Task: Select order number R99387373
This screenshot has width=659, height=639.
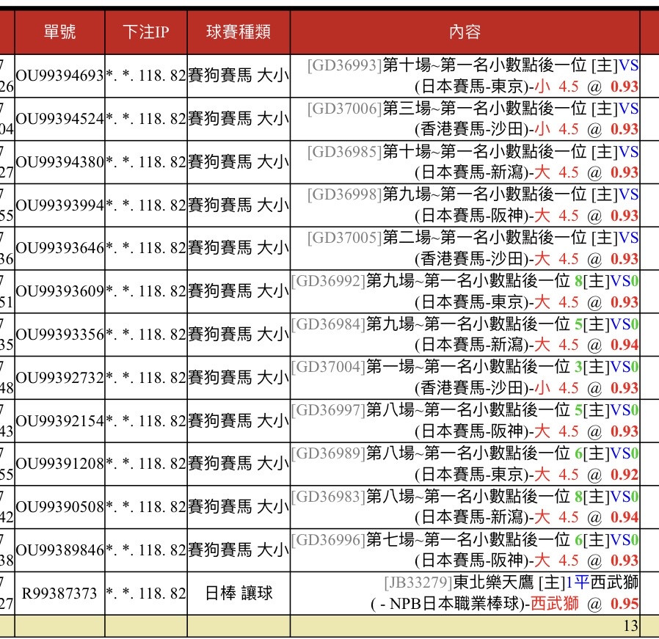Action: [x=59, y=594]
